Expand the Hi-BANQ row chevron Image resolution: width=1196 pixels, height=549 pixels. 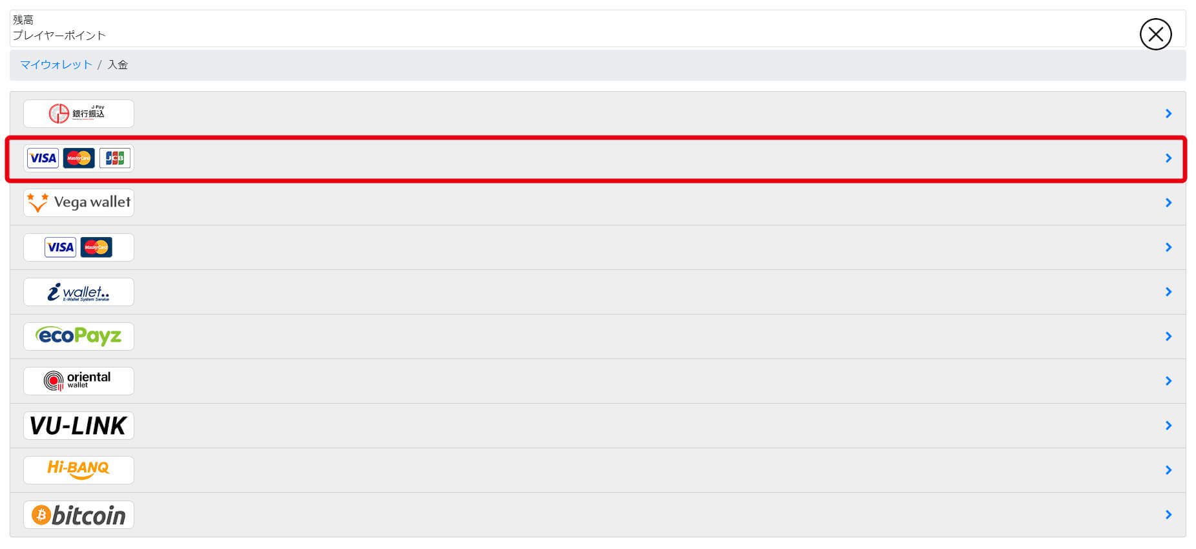pyautogui.click(x=1168, y=470)
